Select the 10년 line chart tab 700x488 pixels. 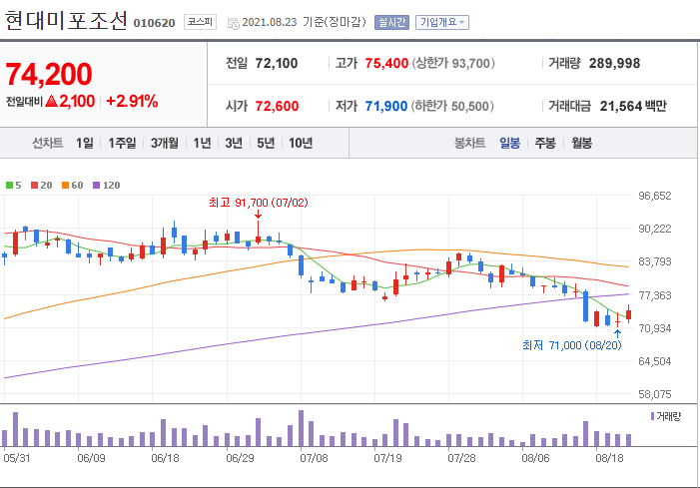pos(301,143)
